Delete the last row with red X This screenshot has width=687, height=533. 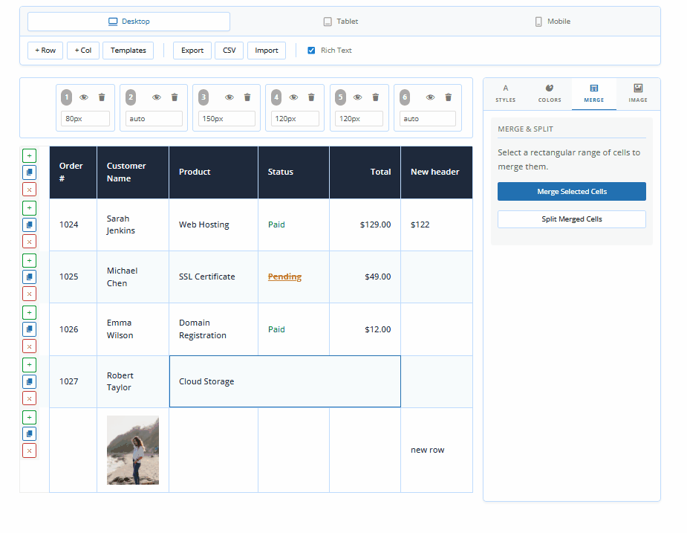29,450
